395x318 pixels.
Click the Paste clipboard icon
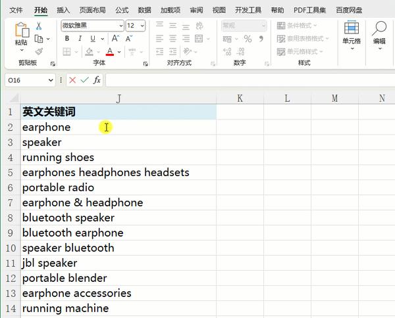(x=22, y=30)
